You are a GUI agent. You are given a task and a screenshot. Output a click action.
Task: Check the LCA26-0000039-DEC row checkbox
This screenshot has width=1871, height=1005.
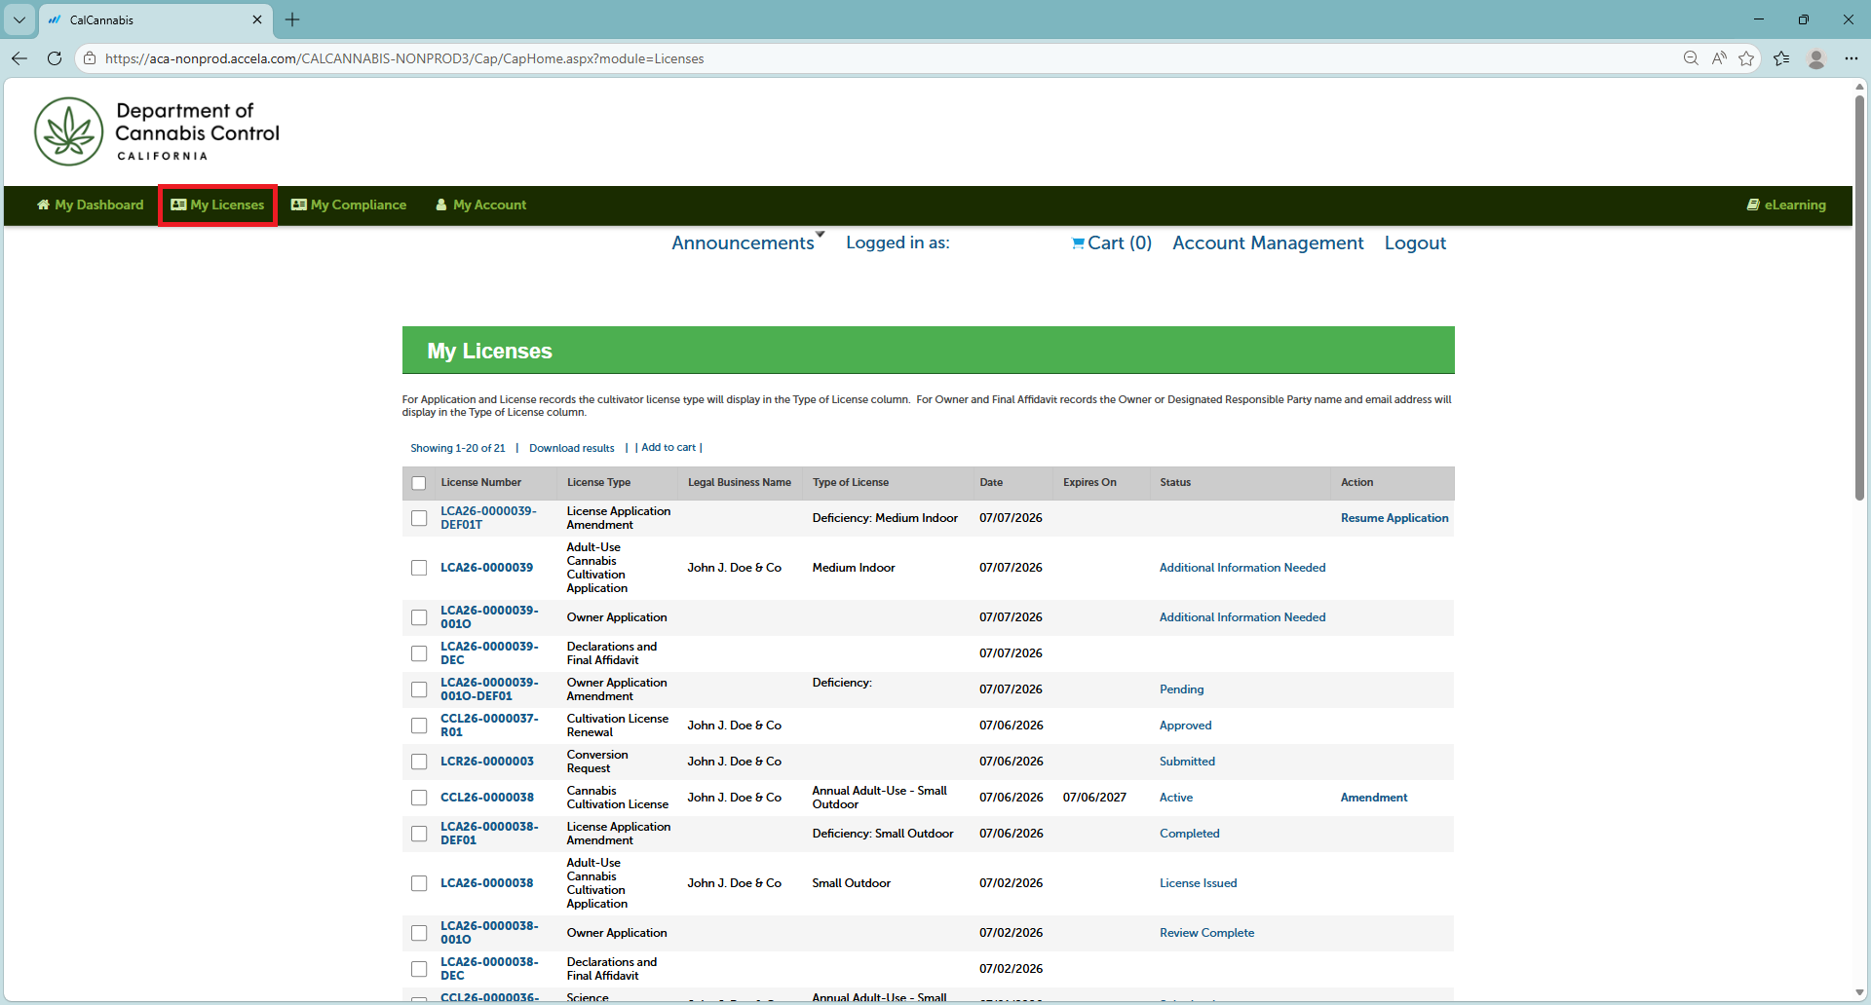coord(419,653)
